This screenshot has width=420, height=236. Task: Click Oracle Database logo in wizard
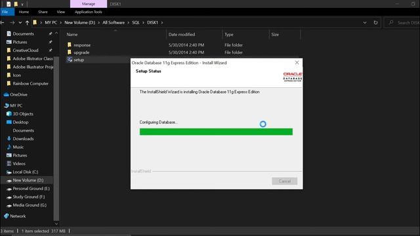[x=293, y=77]
